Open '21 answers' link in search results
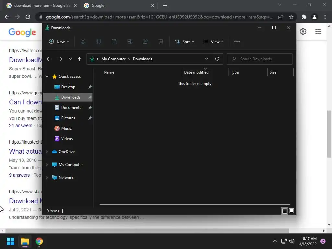The image size is (332, 249). [20, 125]
